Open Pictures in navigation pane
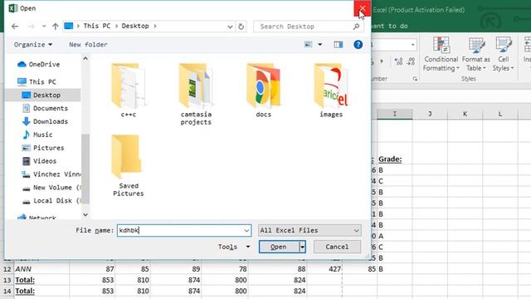This screenshot has width=531, height=299. [42, 148]
